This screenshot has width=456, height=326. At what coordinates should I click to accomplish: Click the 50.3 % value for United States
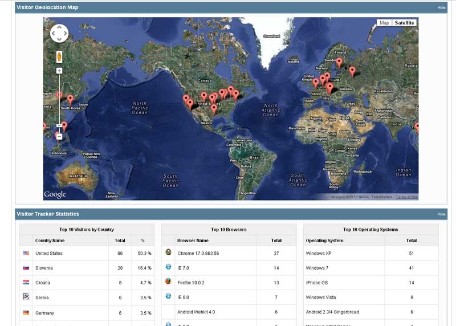click(144, 253)
